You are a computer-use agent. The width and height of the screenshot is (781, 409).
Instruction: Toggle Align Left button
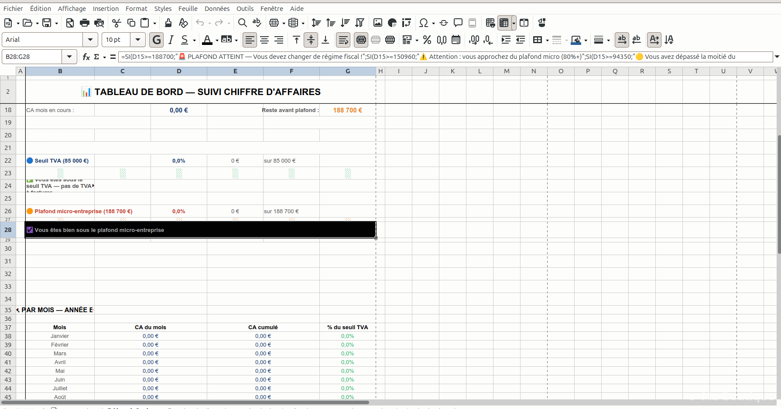pos(250,40)
